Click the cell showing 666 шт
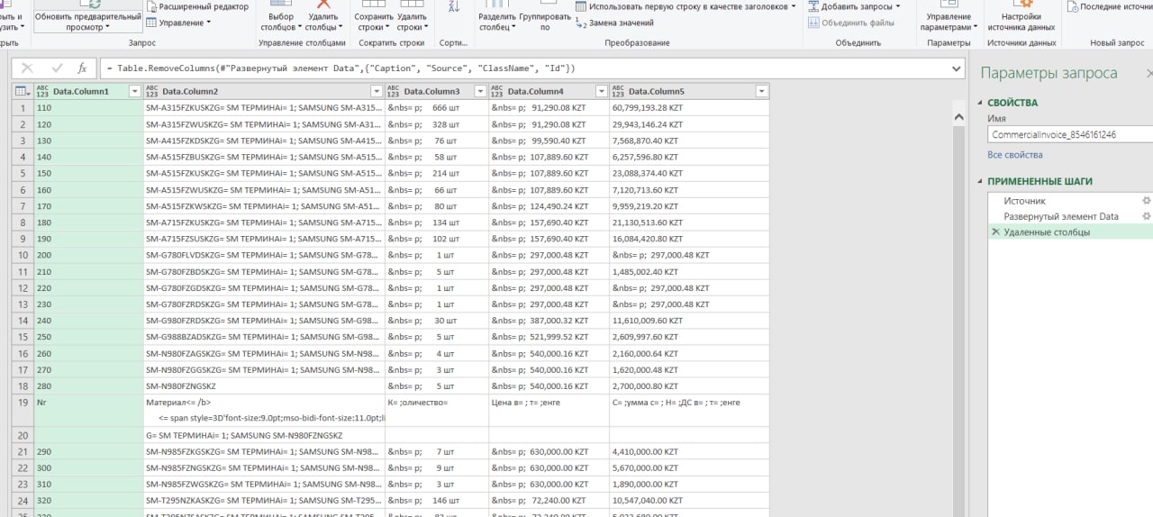The height and width of the screenshot is (517, 1153). [436, 107]
